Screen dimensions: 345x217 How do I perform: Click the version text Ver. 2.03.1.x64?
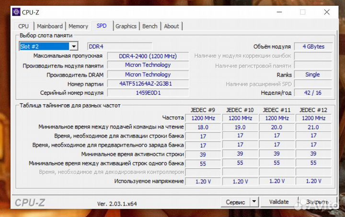(x=117, y=204)
